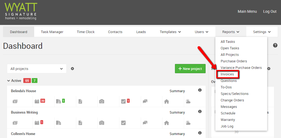Click the gear icon beside the projects filter
This screenshot has height=138, width=281.
pos(72,69)
